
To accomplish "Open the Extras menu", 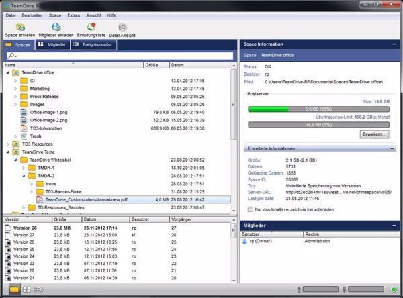I will [73, 15].
